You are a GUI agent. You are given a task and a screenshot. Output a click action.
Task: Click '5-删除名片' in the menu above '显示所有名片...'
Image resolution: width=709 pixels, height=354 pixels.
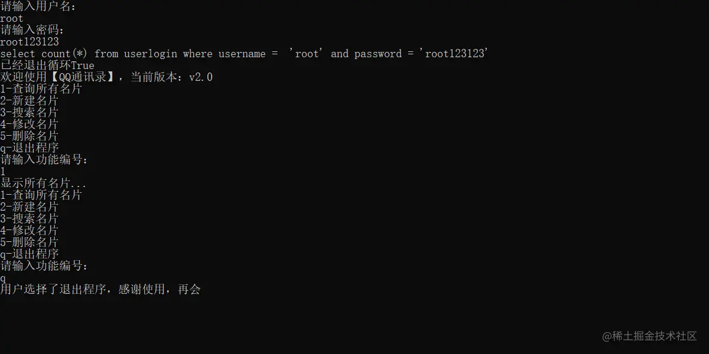click(x=30, y=136)
